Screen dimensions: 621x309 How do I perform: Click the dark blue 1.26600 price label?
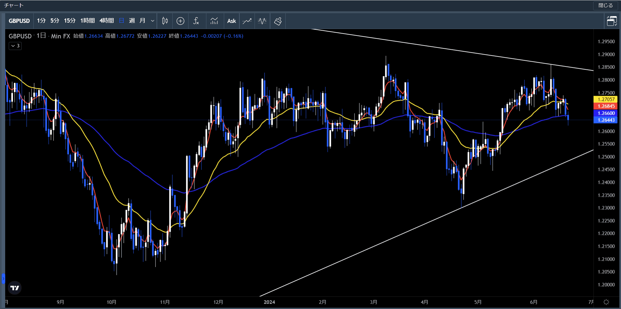(x=606, y=113)
